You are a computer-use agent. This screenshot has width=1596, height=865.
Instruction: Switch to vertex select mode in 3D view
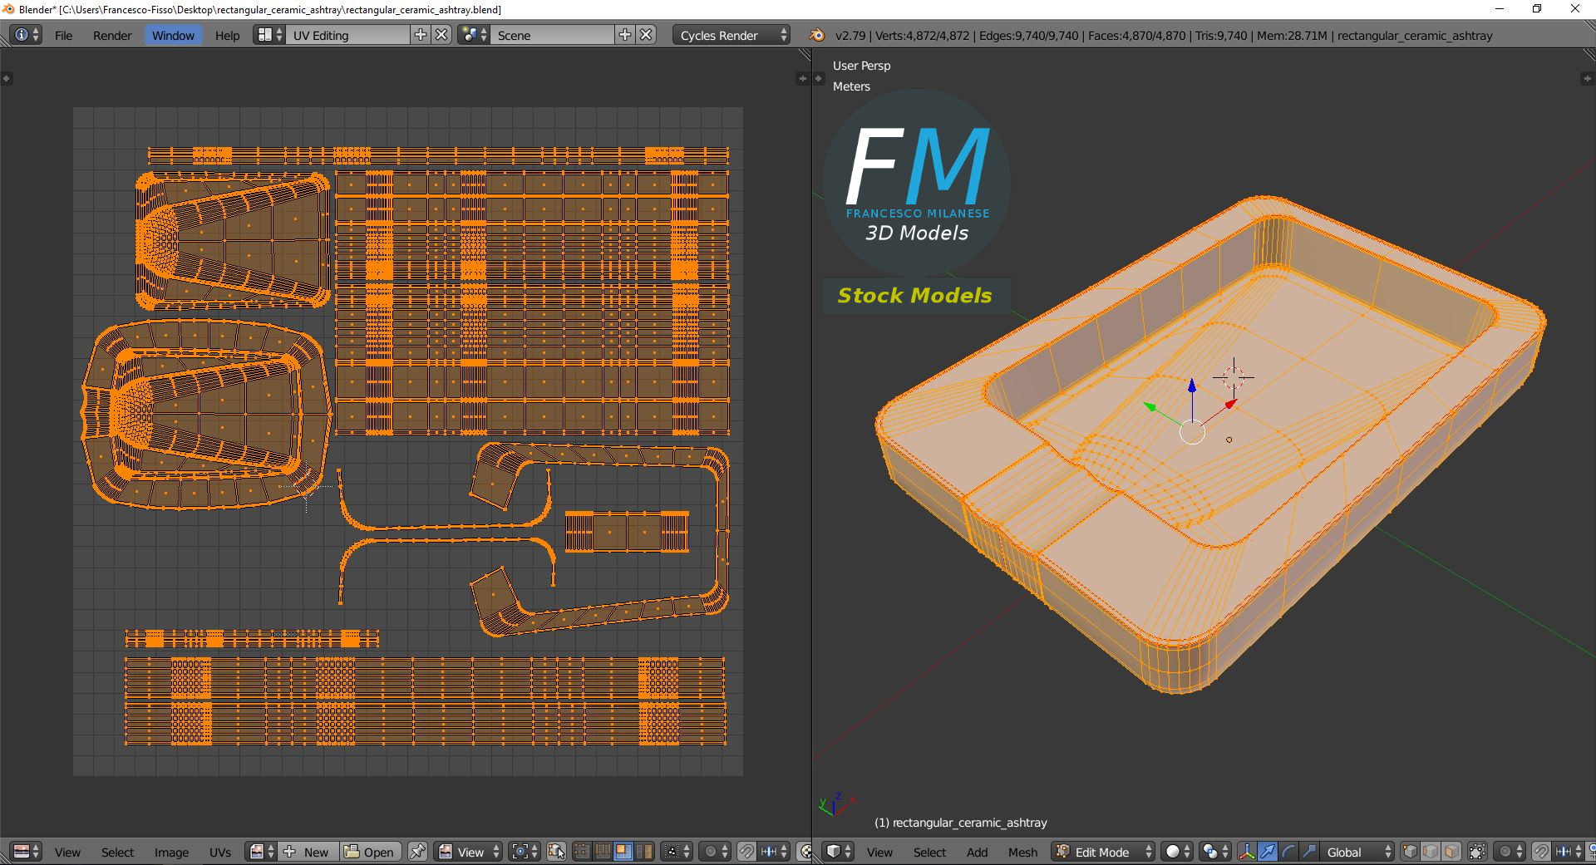tap(1410, 852)
